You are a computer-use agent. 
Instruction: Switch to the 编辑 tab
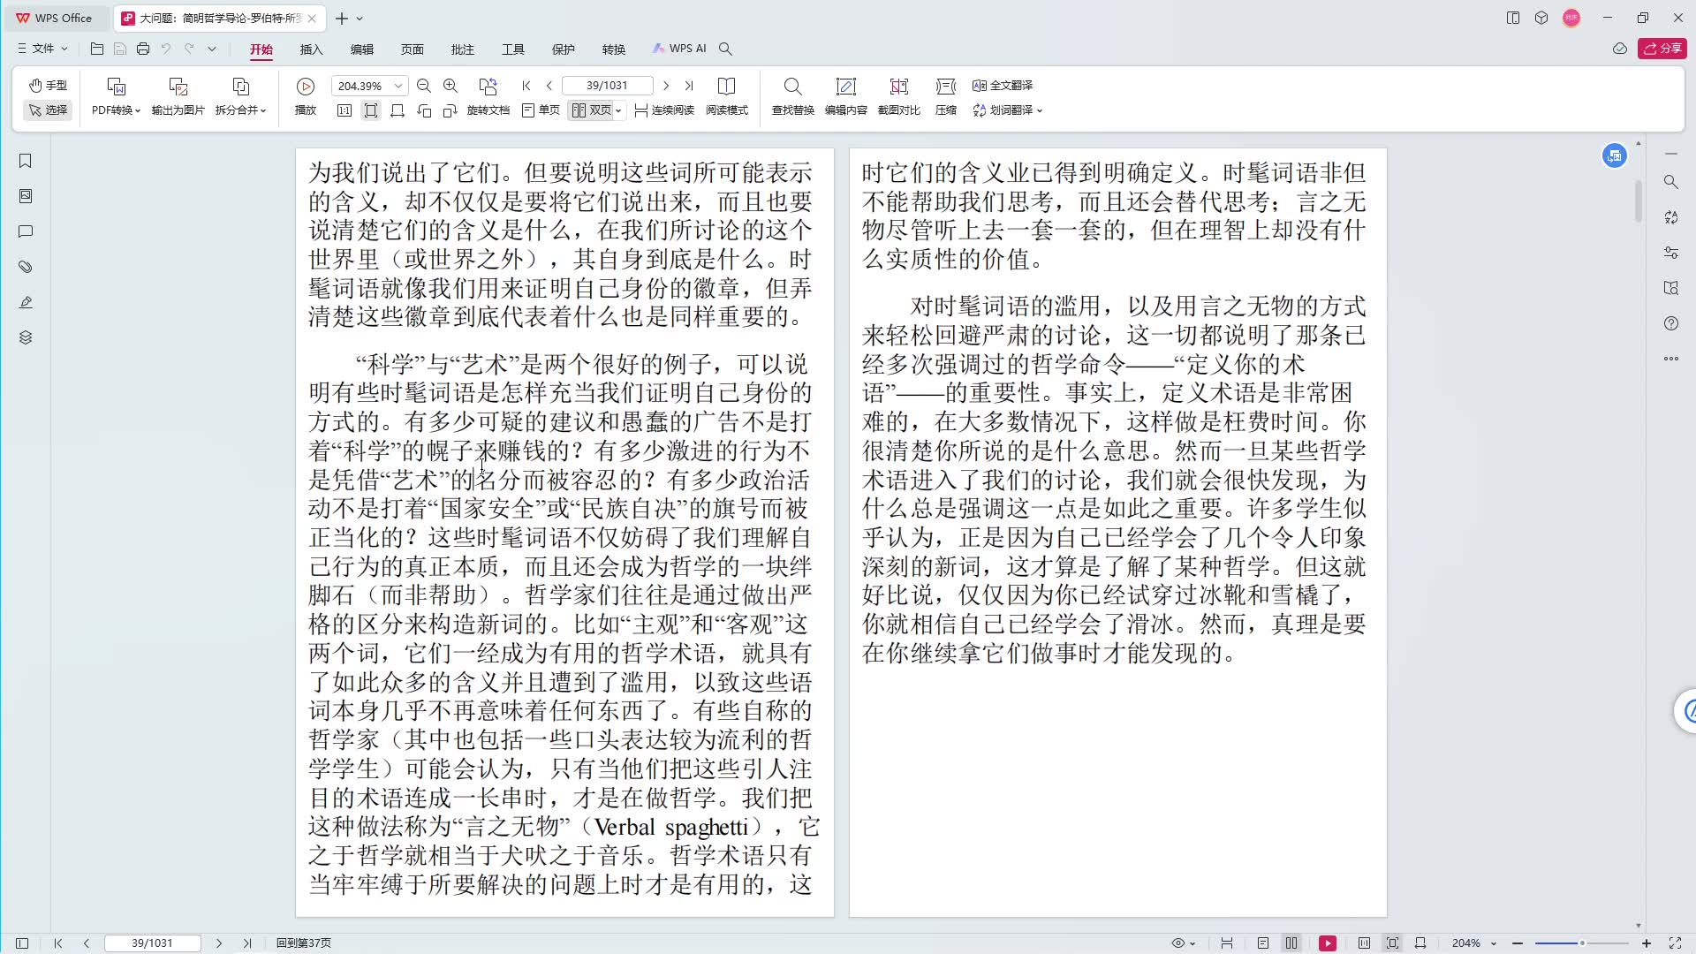(x=362, y=49)
